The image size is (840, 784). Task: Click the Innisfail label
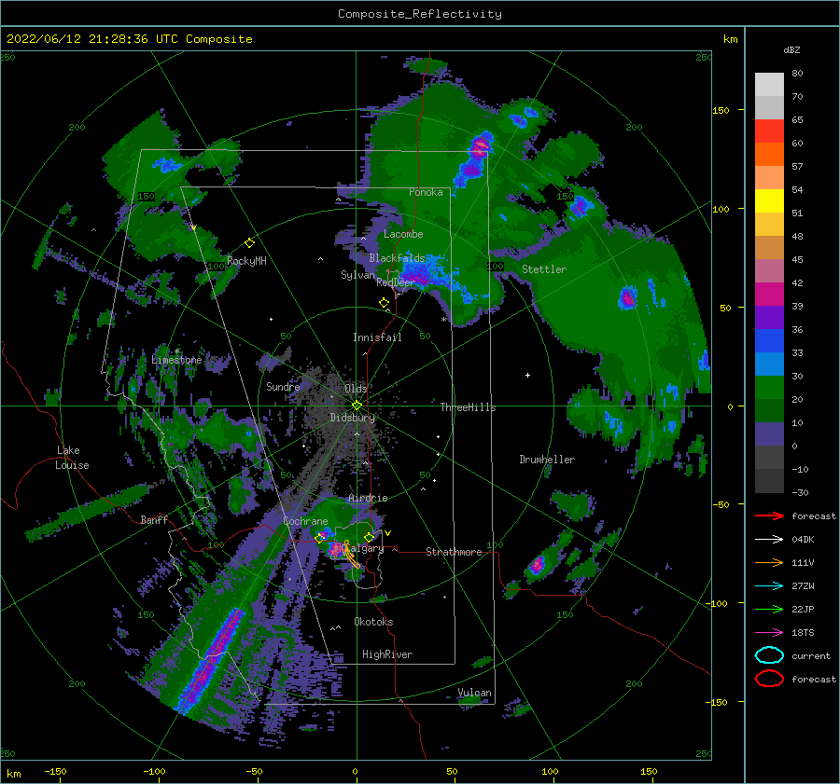pos(377,337)
